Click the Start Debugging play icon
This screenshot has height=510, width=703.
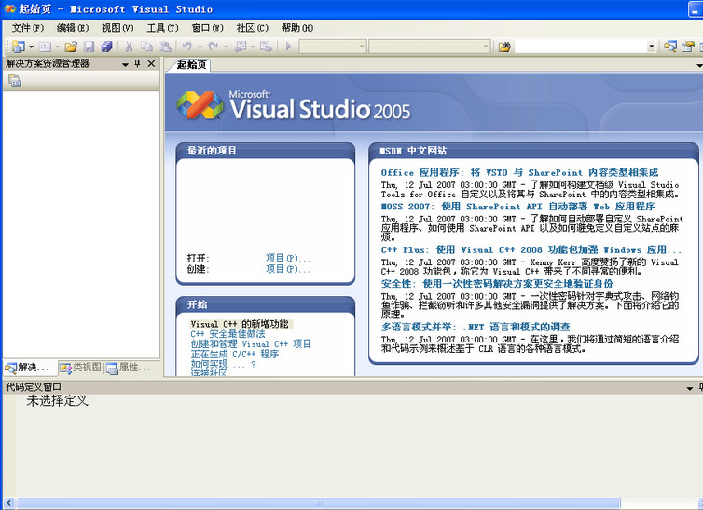tap(288, 47)
